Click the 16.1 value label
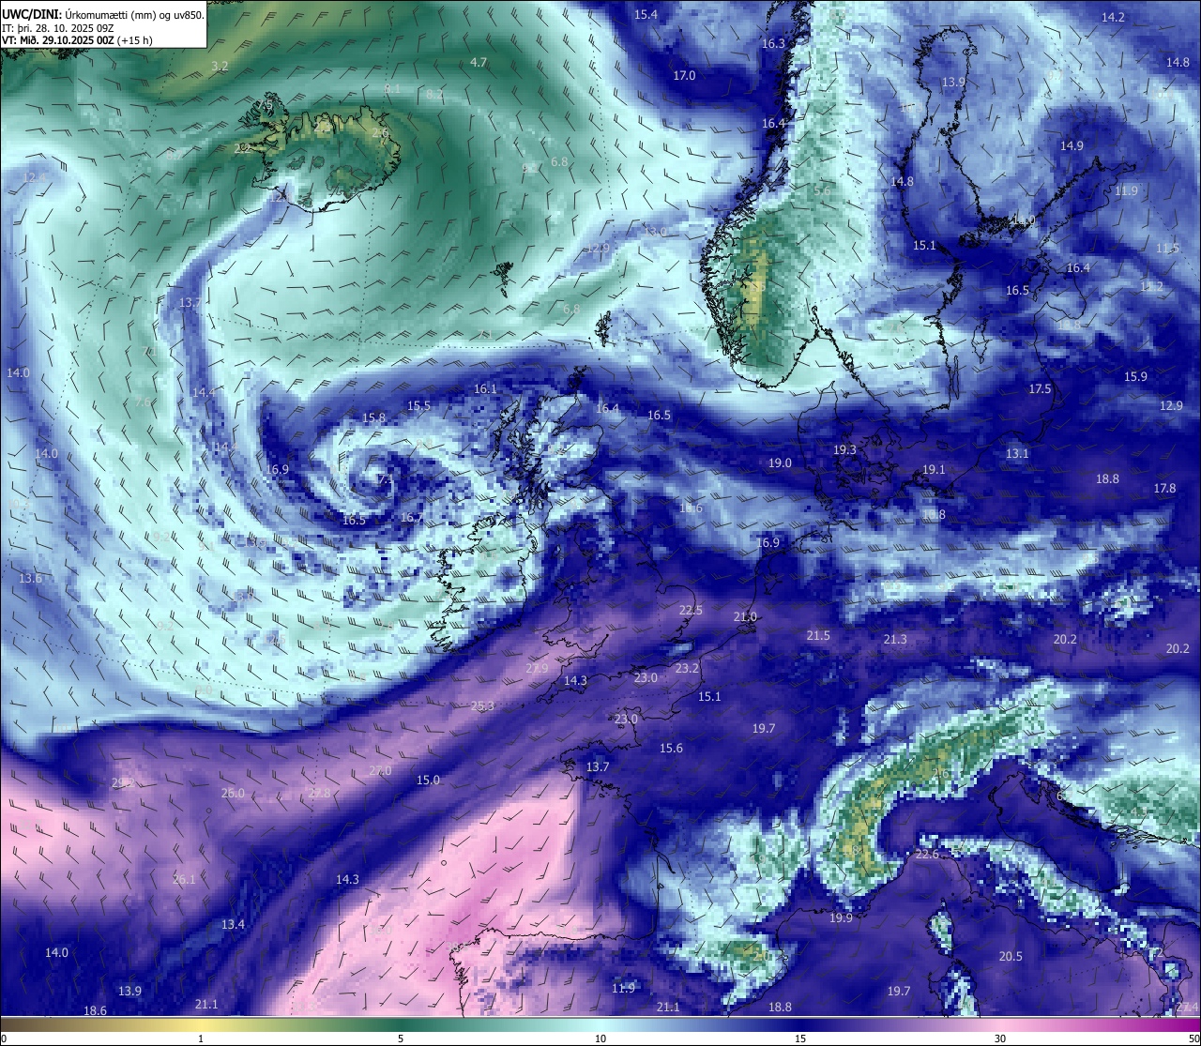This screenshot has width=1201, height=1046. 485,388
